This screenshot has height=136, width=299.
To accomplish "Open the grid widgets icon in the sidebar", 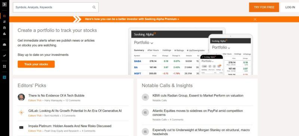I will click(4, 67).
